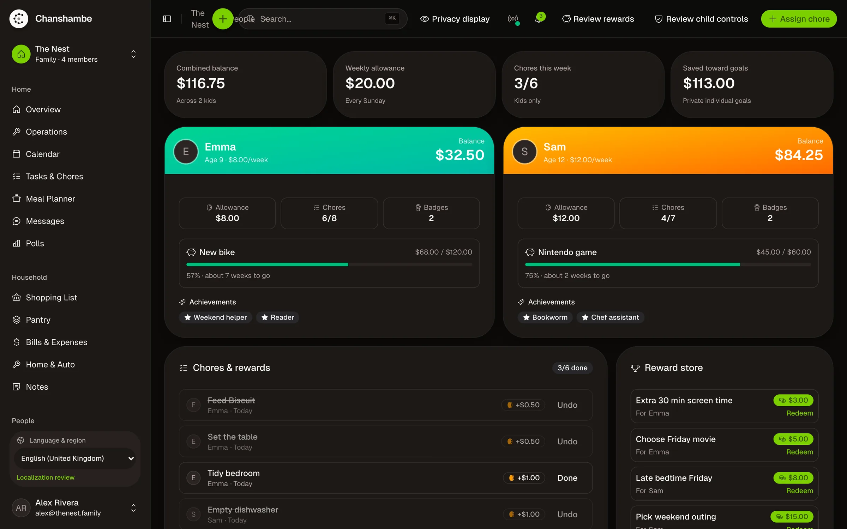Click the checklist icon beside Chores & rewards
This screenshot has width=847, height=529.
(184, 368)
